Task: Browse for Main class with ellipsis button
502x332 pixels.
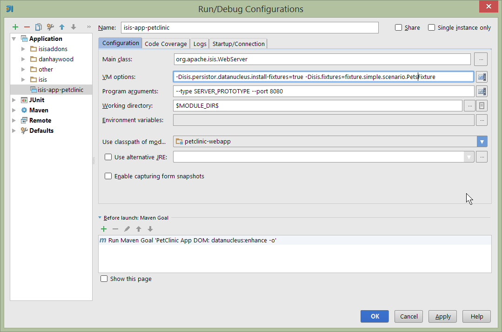Action: tap(481, 59)
